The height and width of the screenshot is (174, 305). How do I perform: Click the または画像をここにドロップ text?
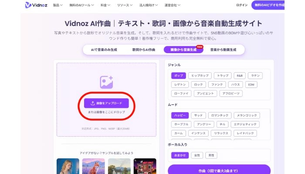(106, 112)
